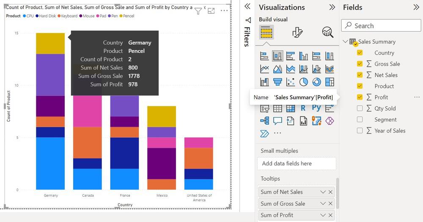Uncheck the Product field

coord(360,86)
